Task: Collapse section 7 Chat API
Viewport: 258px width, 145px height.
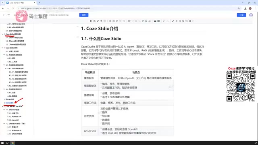Action: (2, 106)
